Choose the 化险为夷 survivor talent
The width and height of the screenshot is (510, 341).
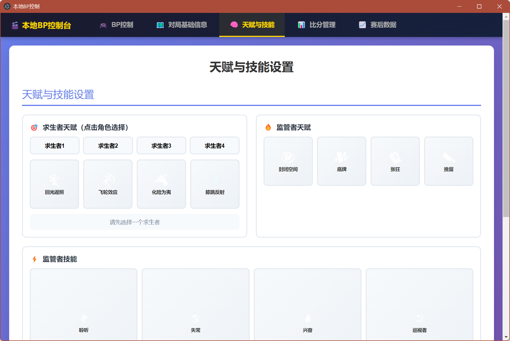161,184
